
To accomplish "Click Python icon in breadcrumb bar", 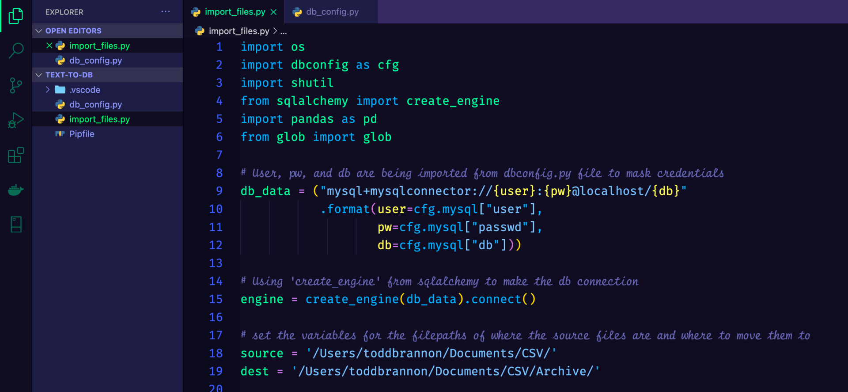I will [x=200, y=31].
